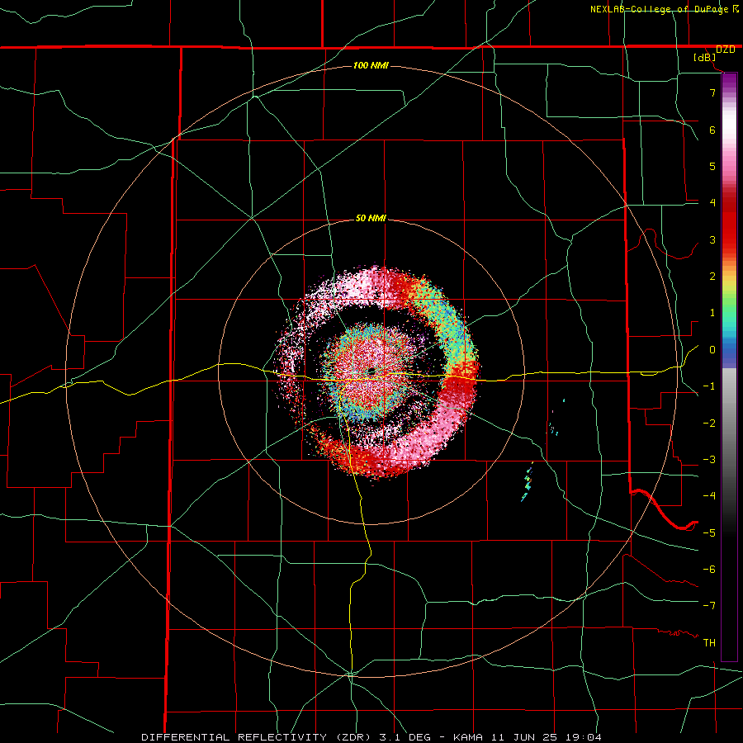The image size is (743, 743).
Task: Click the 6 value on color scale
Action: 712,130
